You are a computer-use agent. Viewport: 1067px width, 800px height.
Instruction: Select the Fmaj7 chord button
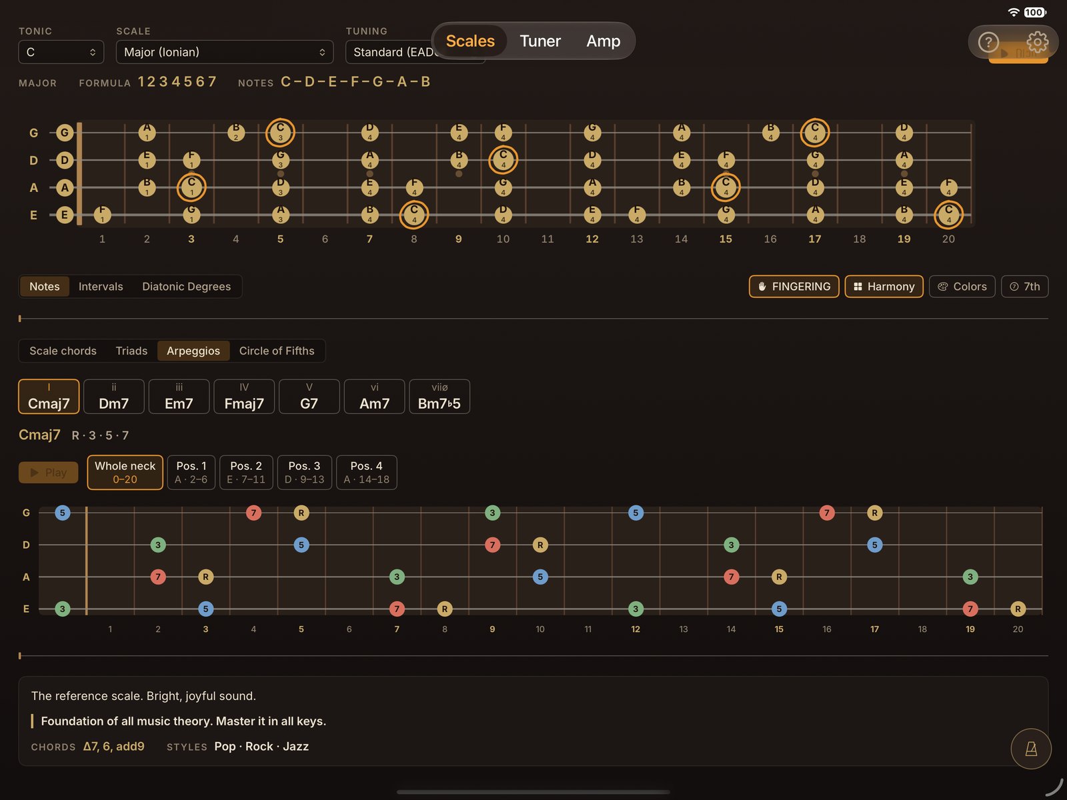tap(244, 397)
